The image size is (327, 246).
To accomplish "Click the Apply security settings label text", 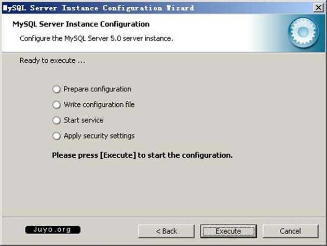I will [x=99, y=136].
